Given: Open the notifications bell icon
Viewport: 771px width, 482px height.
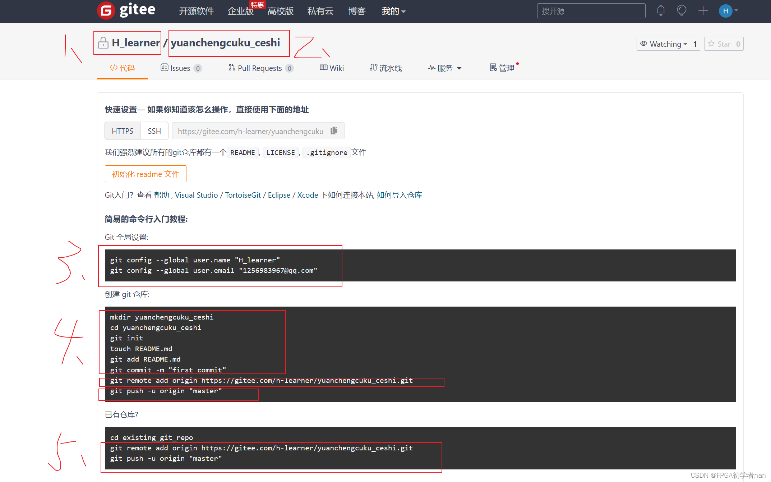Looking at the screenshot, I should (661, 11).
